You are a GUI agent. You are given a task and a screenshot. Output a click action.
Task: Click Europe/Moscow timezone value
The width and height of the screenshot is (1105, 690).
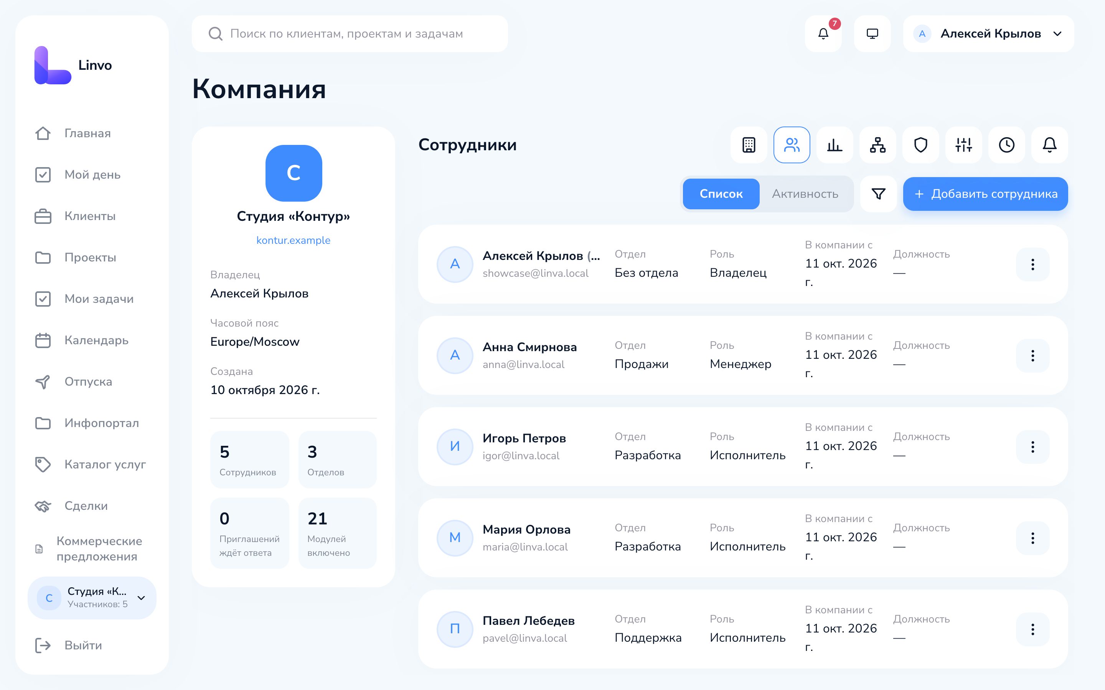[255, 342]
